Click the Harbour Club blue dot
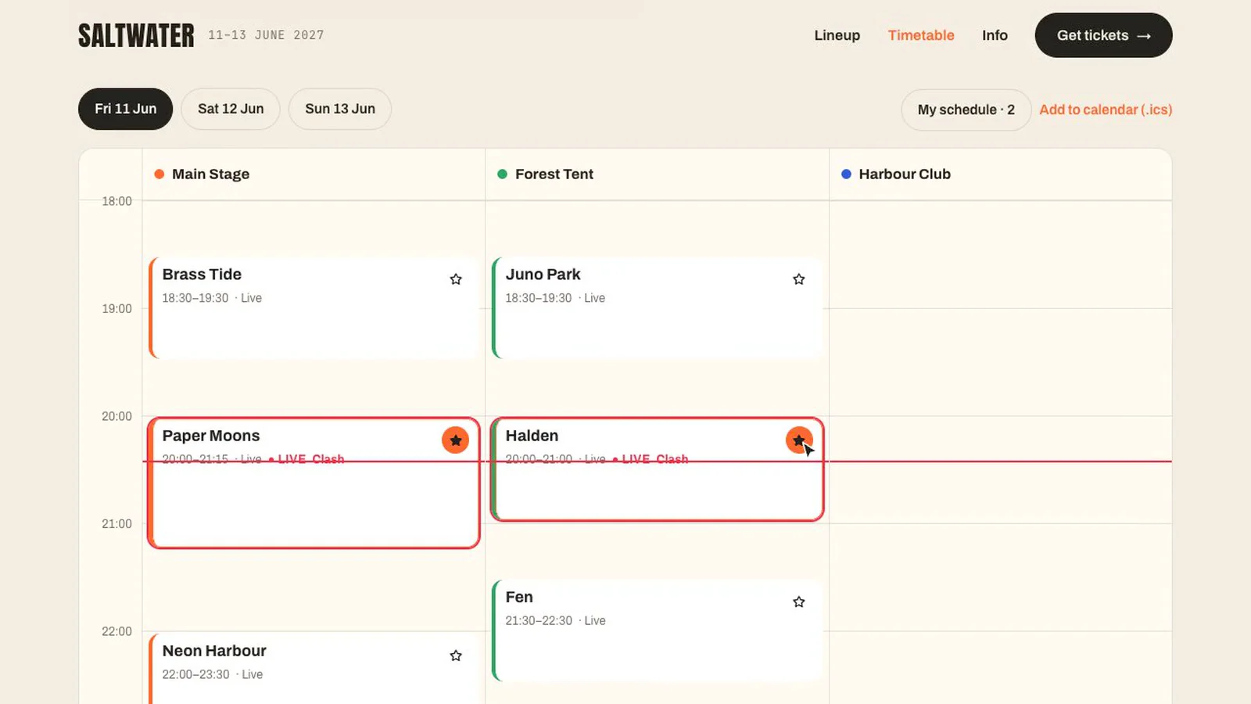 [846, 174]
